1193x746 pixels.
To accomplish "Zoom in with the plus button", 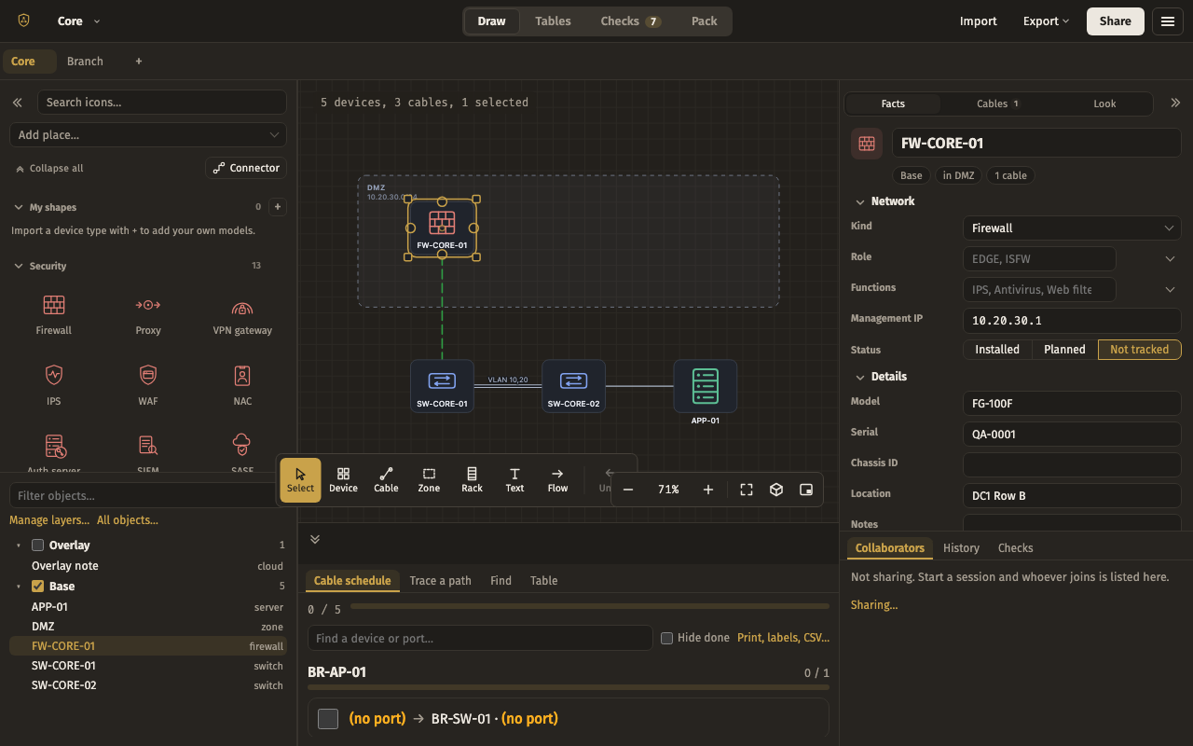I will tap(708, 490).
